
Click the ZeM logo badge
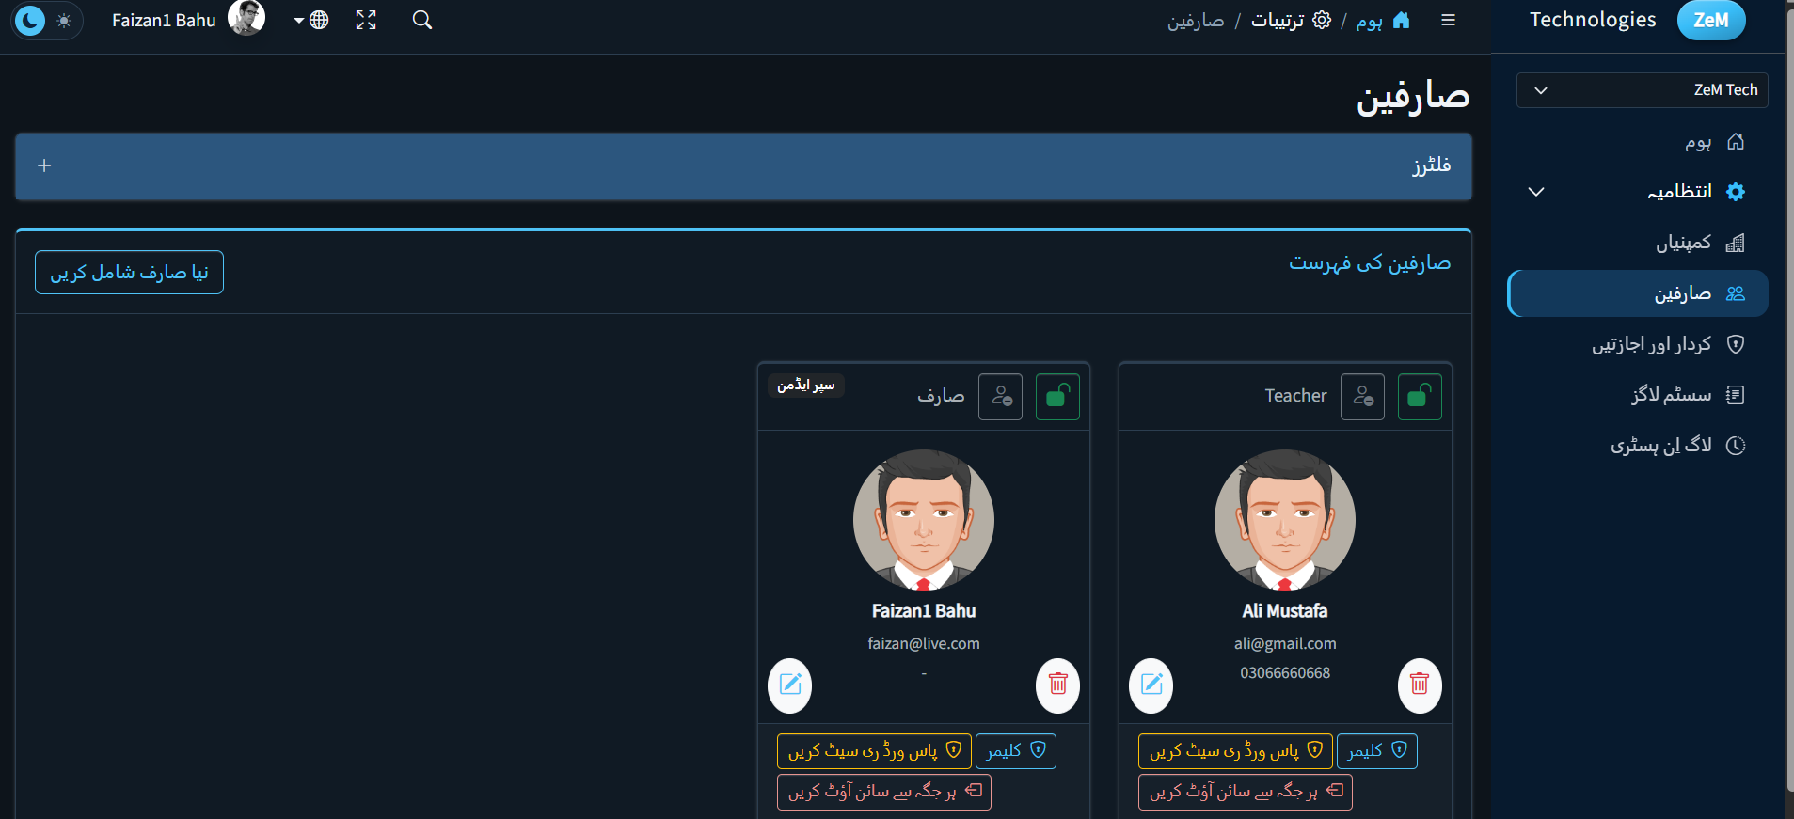[x=1711, y=20]
